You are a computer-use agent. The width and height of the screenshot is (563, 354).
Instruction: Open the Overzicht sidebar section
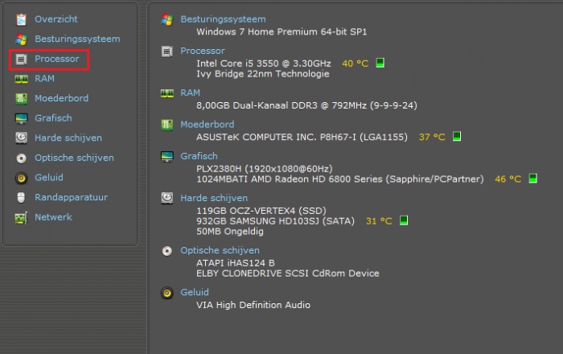coord(55,19)
